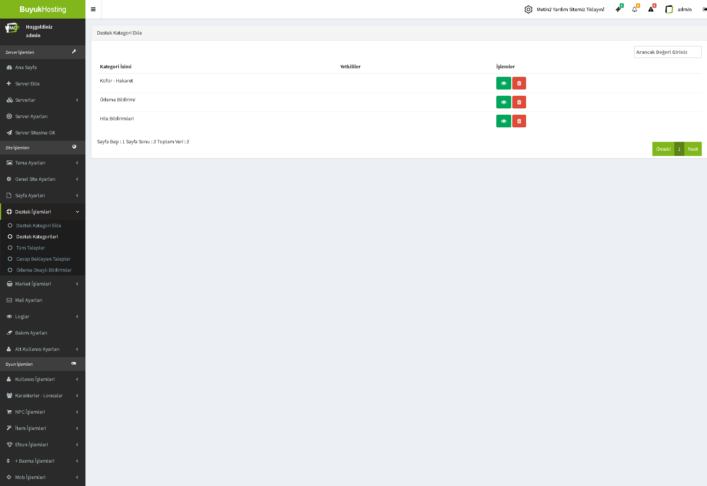Click the Arancak Değeri Giriniz search field
Viewport: 707px width, 486px height.
coord(667,52)
